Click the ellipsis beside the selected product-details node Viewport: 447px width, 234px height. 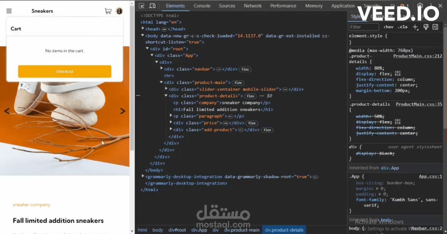coord(138,96)
